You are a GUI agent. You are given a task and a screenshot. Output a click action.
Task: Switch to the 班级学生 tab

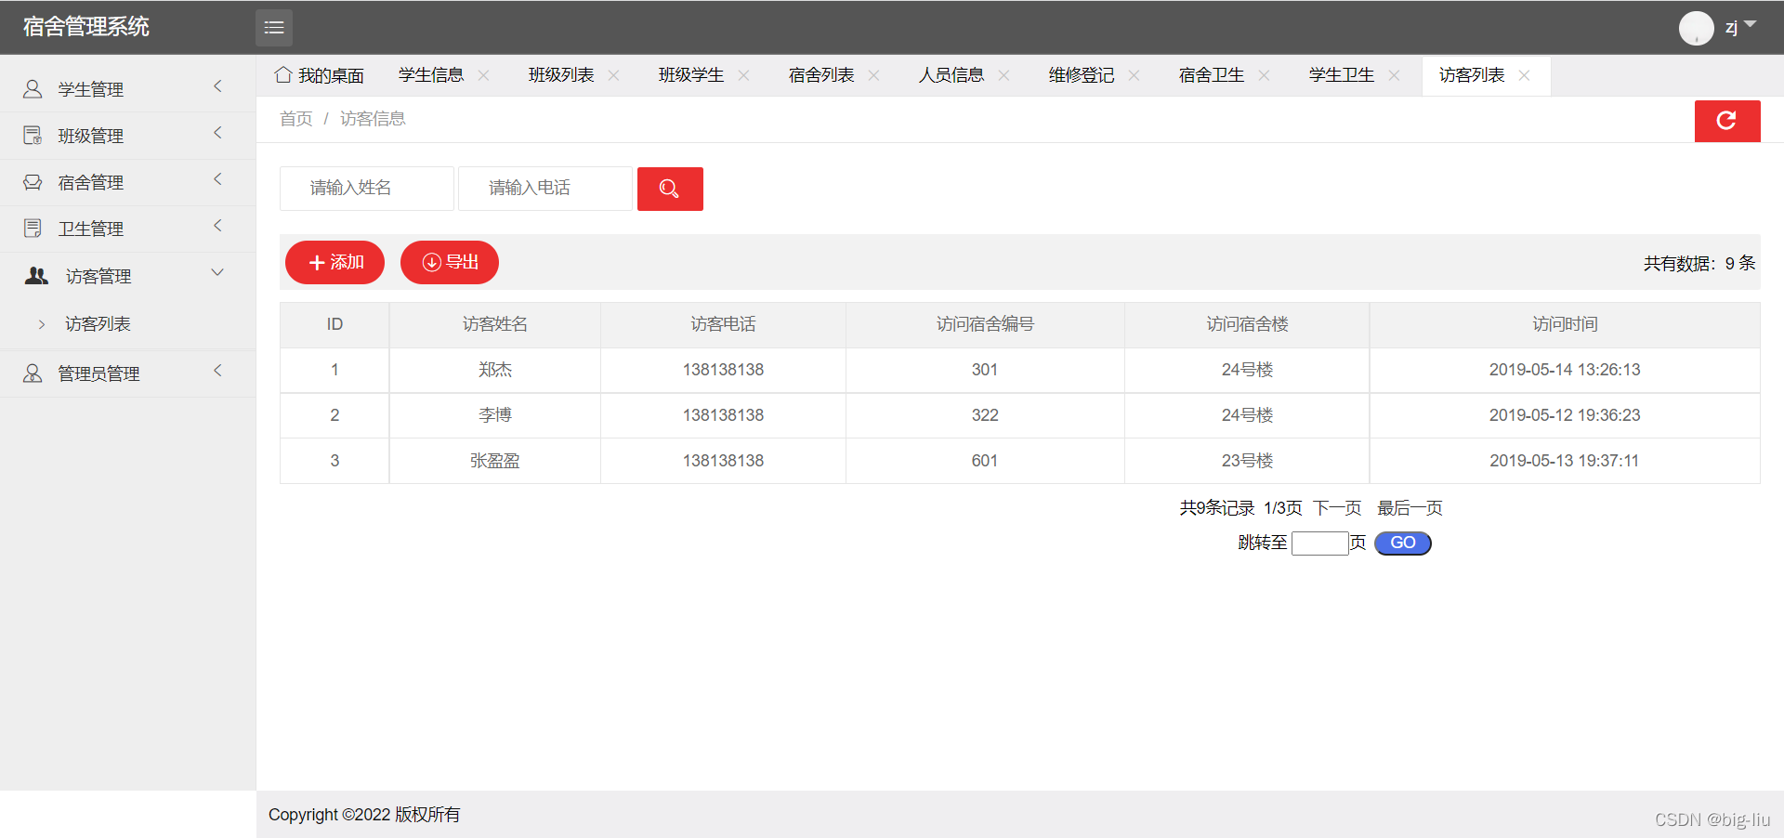point(691,75)
